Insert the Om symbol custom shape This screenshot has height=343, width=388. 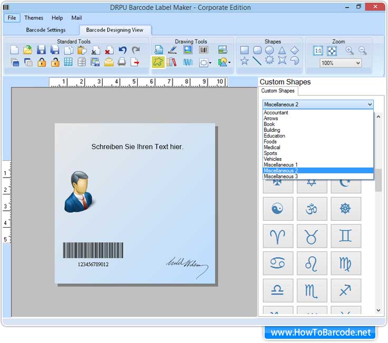coord(312,209)
